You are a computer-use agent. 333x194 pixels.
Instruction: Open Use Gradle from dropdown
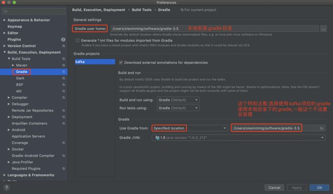[x=190, y=128]
